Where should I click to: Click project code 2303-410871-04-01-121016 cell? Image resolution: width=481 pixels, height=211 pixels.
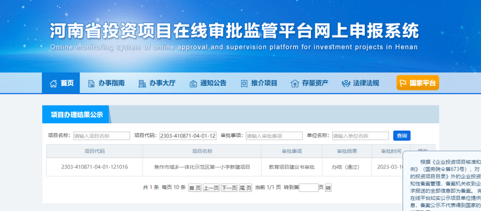click(94, 167)
